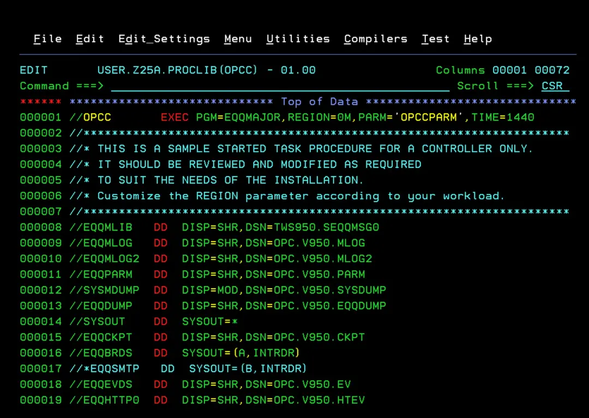Click line number 000007
This screenshot has width=589, height=418.
40,212
